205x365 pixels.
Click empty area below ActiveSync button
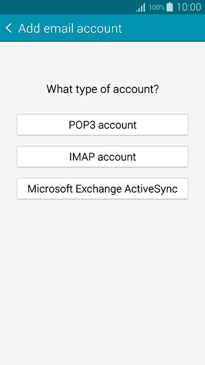[102, 279]
